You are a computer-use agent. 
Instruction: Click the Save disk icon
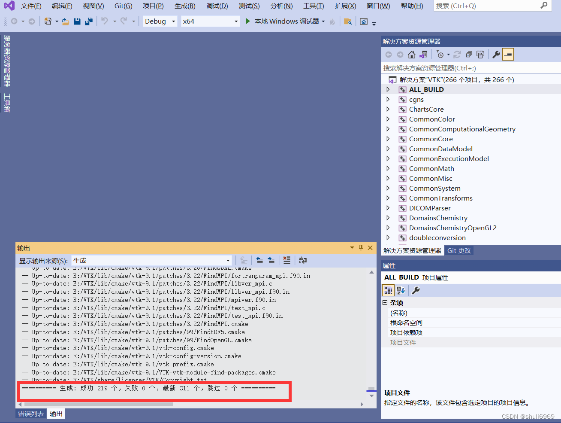(x=77, y=21)
